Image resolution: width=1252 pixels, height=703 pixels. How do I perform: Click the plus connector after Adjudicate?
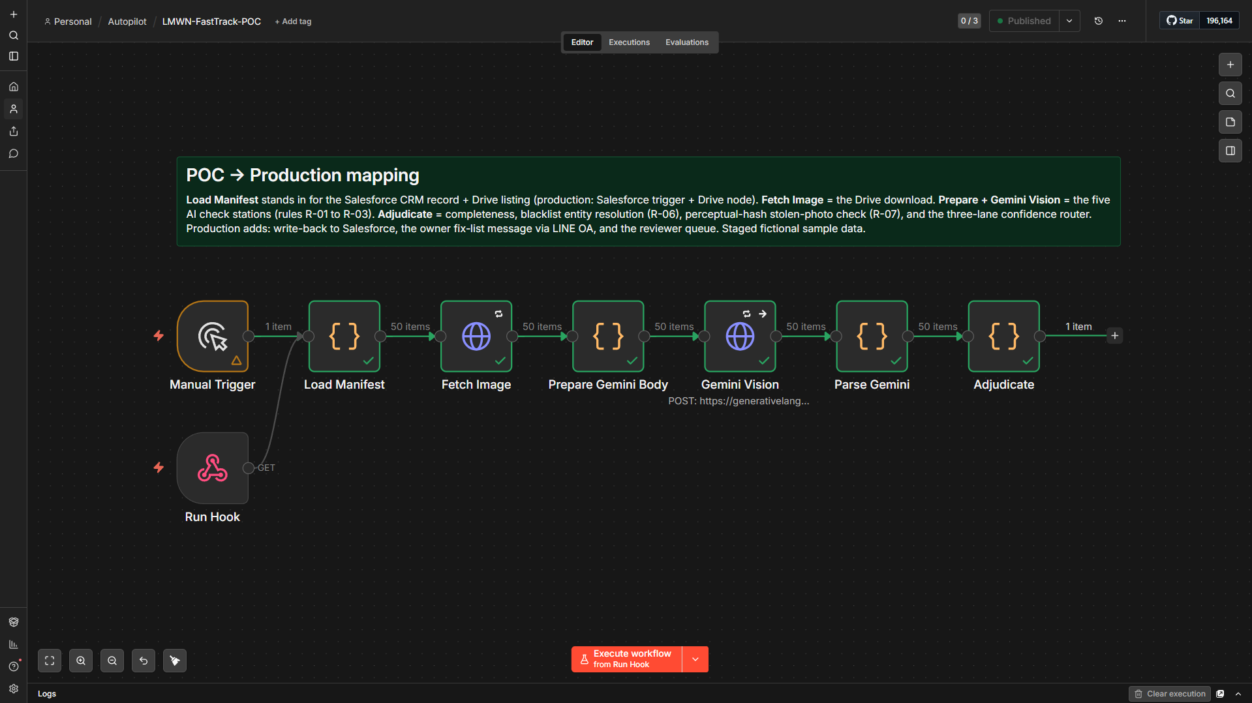pyautogui.click(x=1115, y=336)
